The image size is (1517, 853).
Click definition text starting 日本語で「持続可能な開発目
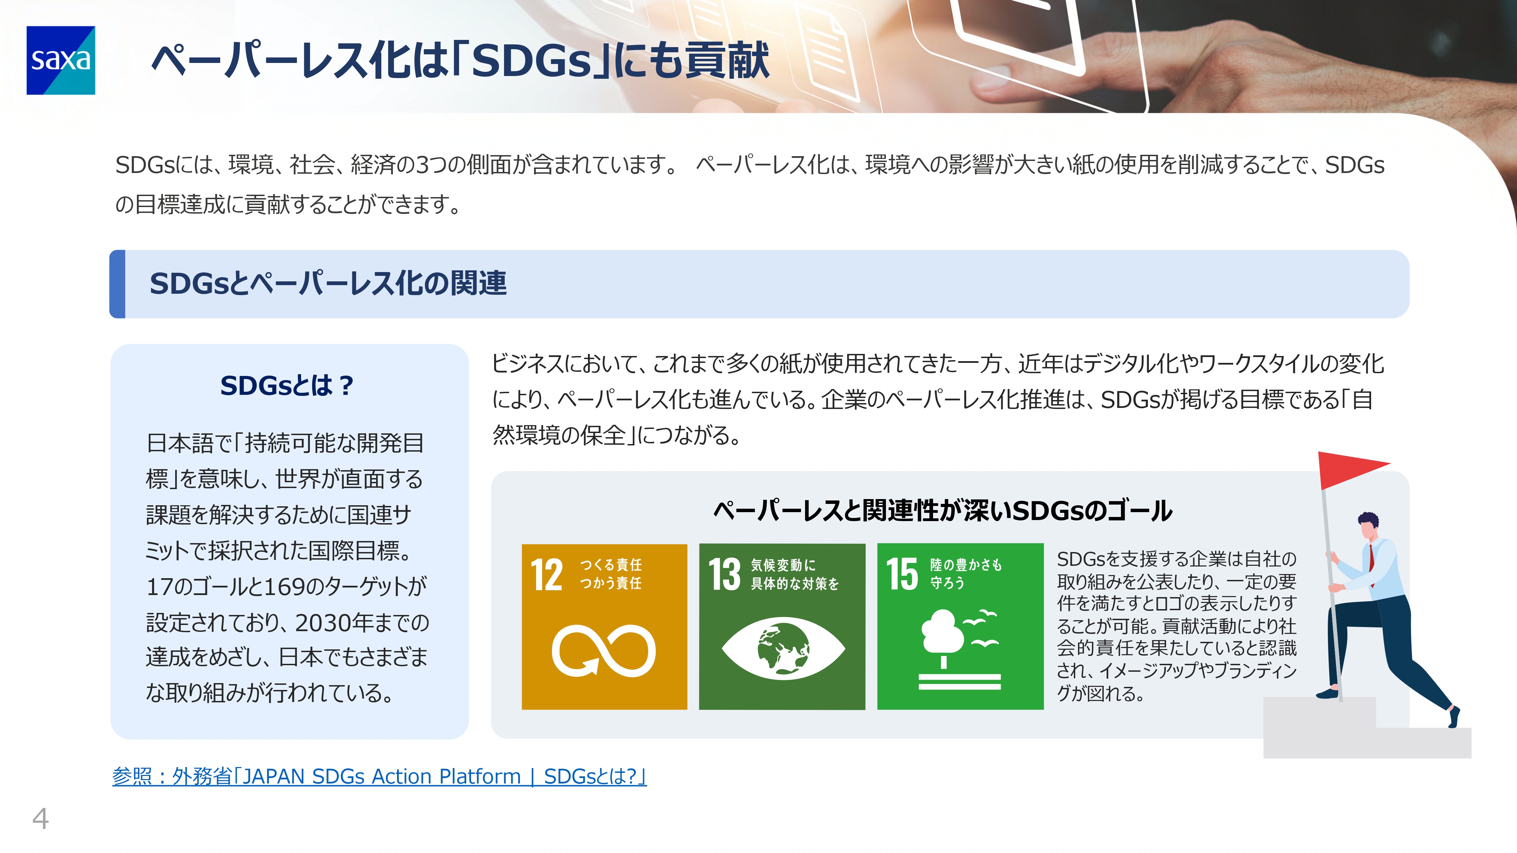(x=287, y=568)
